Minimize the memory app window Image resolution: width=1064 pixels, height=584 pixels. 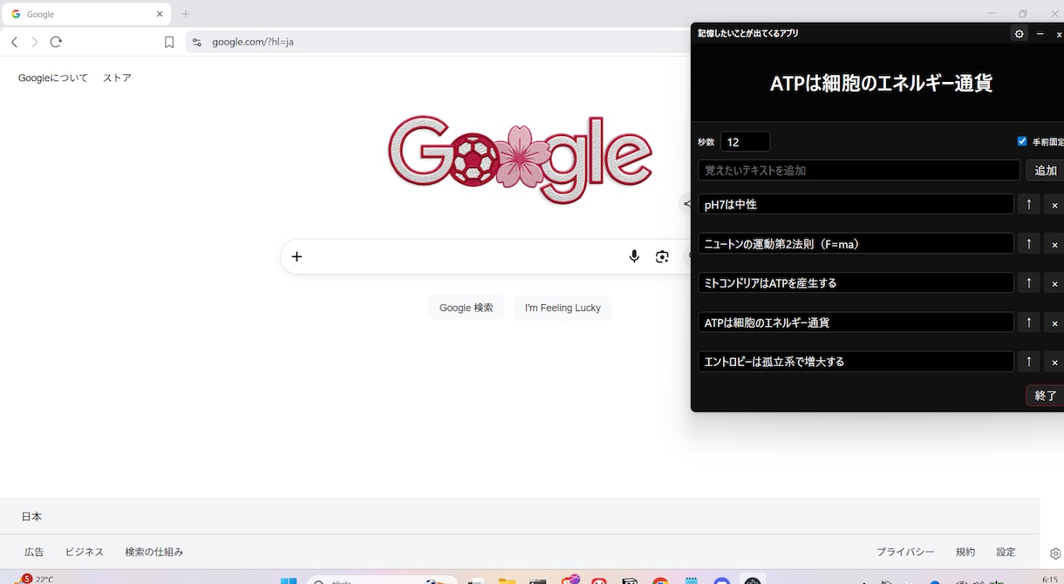point(1040,34)
